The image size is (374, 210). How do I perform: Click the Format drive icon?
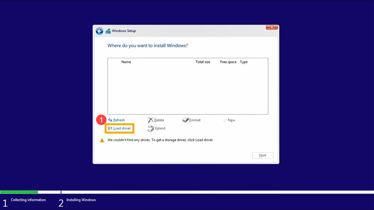click(185, 120)
